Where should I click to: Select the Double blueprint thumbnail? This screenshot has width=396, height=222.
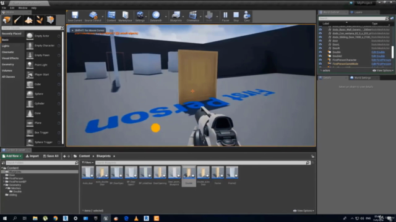(189, 176)
